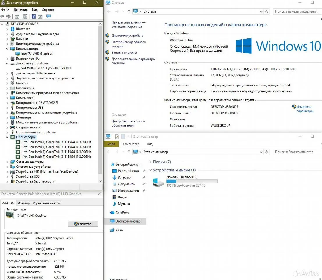The image size is (322, 280).
Task: Expand the Контроллеры USB category
Action: pyautogui.click(x=7, y=108)
